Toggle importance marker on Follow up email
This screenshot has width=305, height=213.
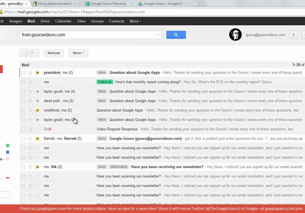pos(37,82)
